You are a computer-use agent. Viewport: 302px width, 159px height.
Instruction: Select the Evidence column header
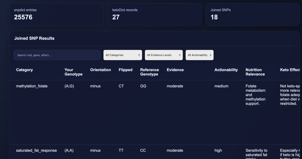click(x=175, y=70)
